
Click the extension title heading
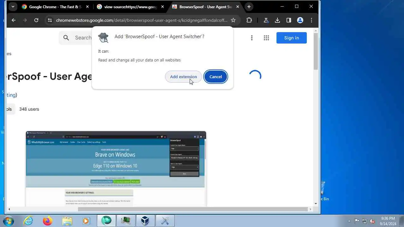point(49,76)
